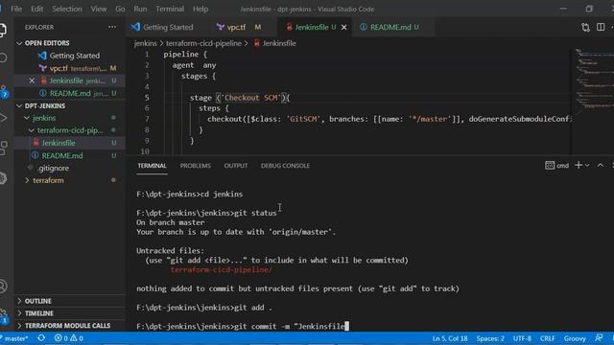Switch to the Debug Console panel tab
The image size is (614, 345).
click(x=285, y=166)
